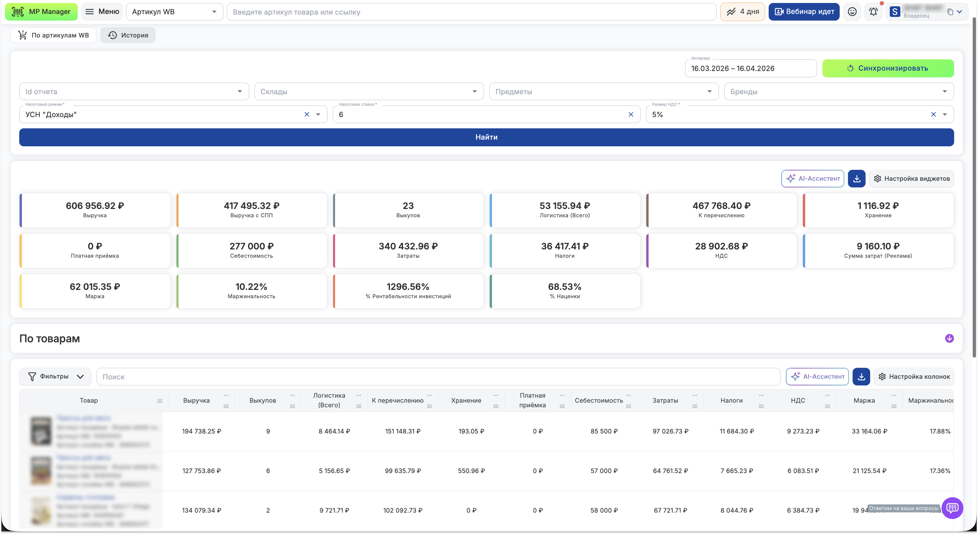Screen dimensions: 978x534
Task: Open Выручка column options dots
Action: click(x=226, y=395)
